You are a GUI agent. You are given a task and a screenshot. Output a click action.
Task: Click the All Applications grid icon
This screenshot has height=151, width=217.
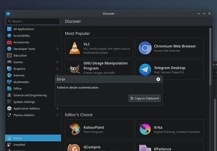coord(9,29)
